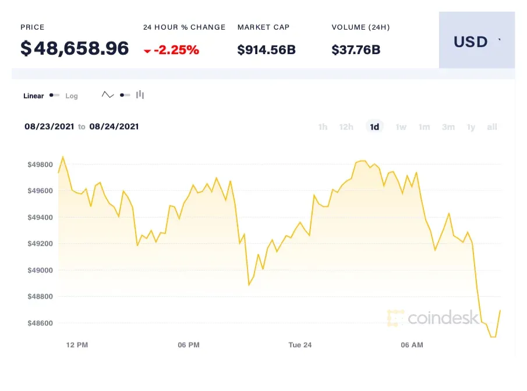Switch to the 1w time range
Image resolution: width=527 pixels, height=391 pixels.
[401, 127]
